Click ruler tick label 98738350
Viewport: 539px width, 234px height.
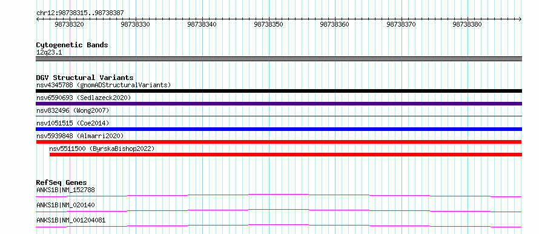[x=268, y=25]
